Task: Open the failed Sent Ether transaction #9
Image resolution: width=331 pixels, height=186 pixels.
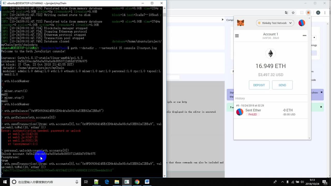Action: [x=270, y=110]
